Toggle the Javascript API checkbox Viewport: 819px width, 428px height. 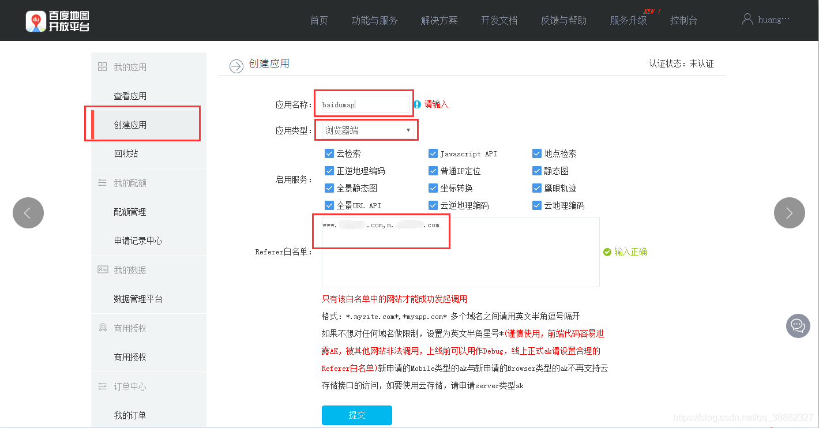pos(433,153)
